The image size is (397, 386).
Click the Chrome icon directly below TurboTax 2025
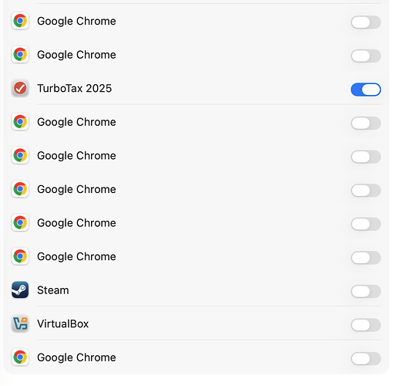click(20, 122)
